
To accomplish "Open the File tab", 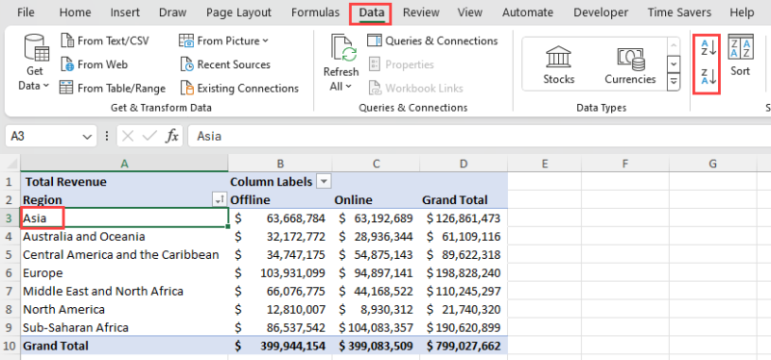I will coord(26,13).
